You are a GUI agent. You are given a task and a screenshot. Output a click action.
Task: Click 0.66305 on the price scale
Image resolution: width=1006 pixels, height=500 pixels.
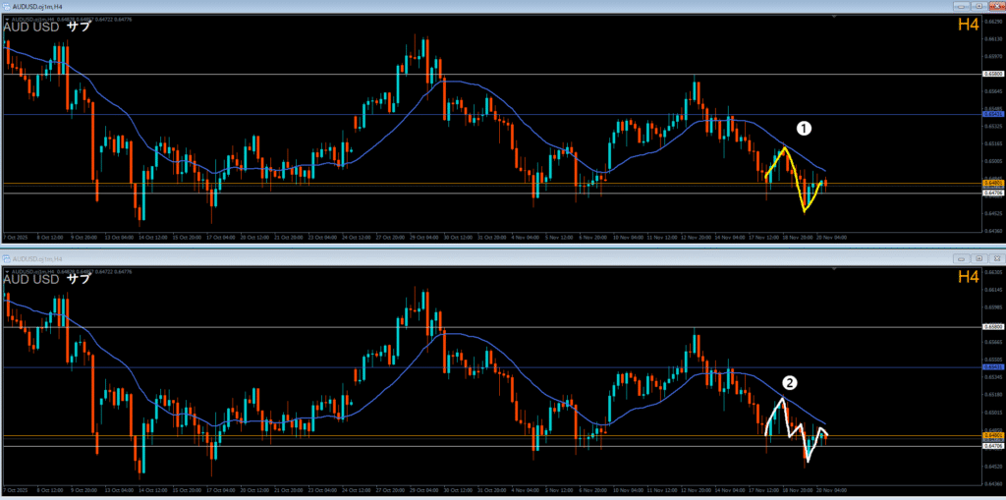(992, 273)
